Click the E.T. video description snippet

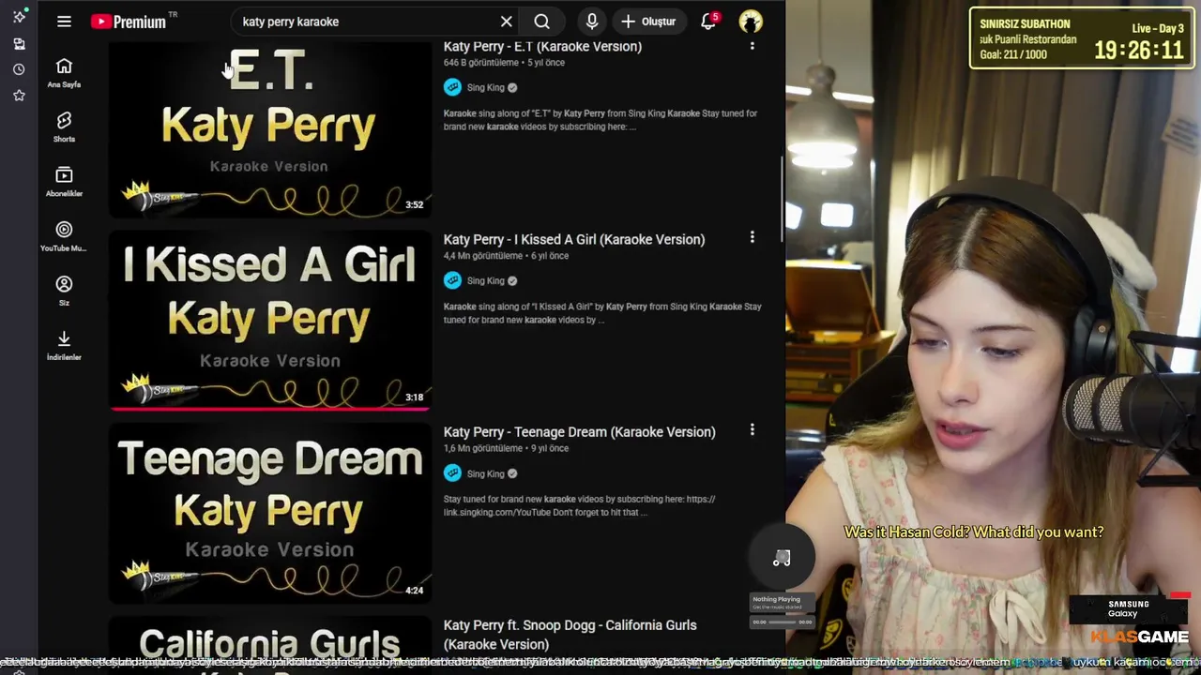click(600, 120)
